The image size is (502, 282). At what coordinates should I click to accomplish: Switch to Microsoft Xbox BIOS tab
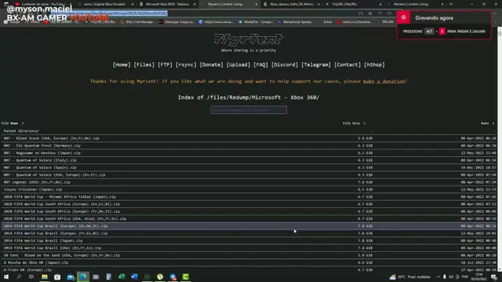coord(167,4)
